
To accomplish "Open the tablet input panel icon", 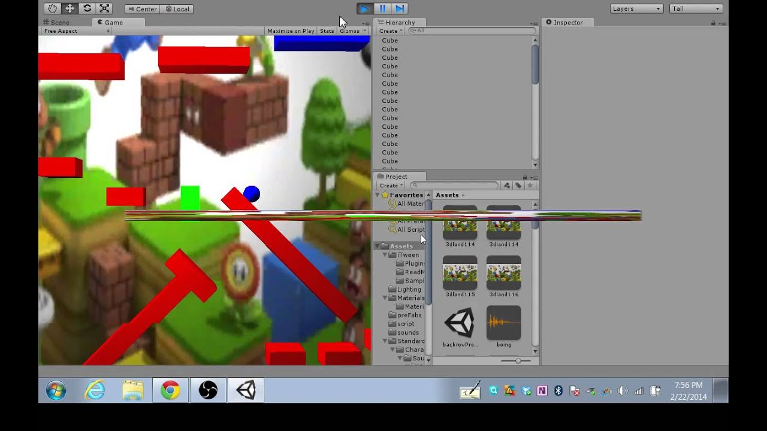I will (470, 390).
